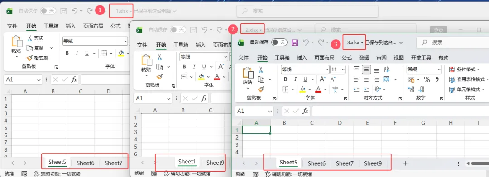Click Decrease Decimal icon in 3.xlsx
The image size is (489, 177).
422,89
